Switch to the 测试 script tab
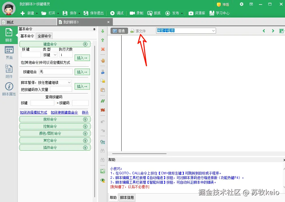This screenshot has height=202, width=285. [x=28, y=22]
